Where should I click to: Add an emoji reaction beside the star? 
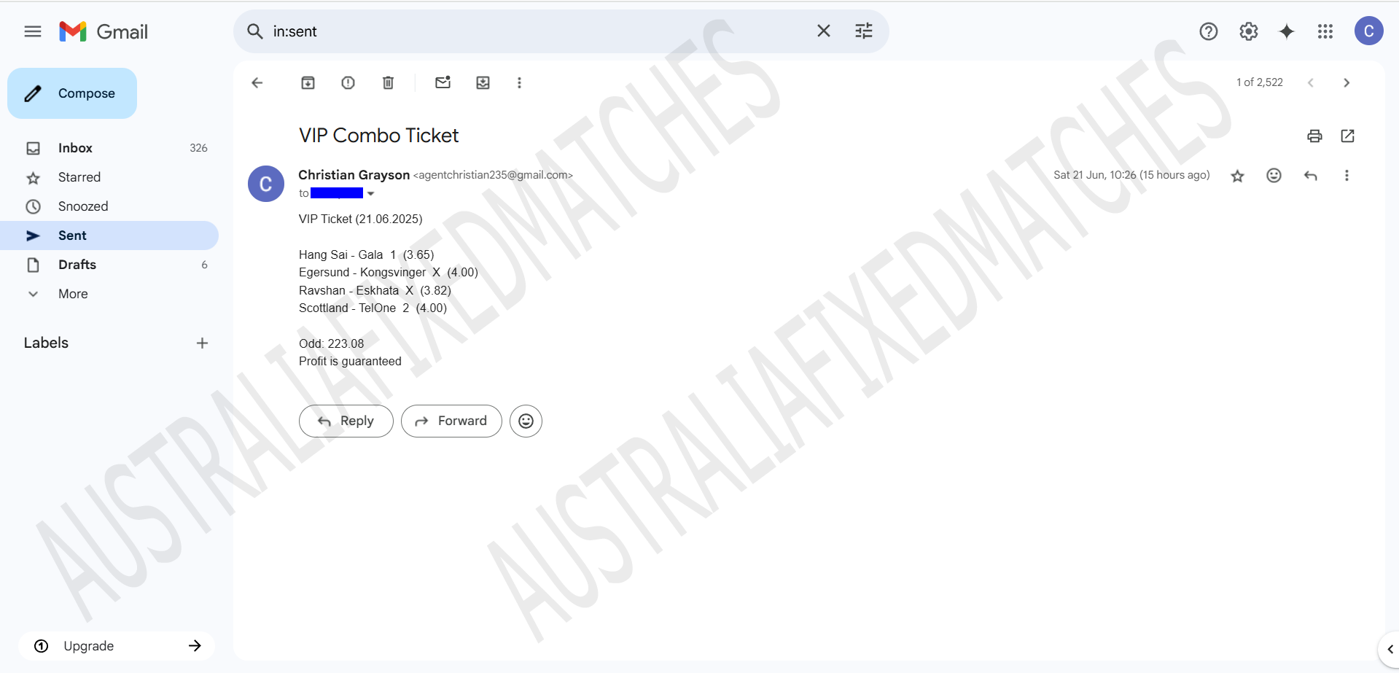tap(1274, 175)
